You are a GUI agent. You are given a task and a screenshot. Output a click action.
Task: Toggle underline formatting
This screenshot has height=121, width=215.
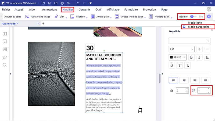[x=207, y=57]
